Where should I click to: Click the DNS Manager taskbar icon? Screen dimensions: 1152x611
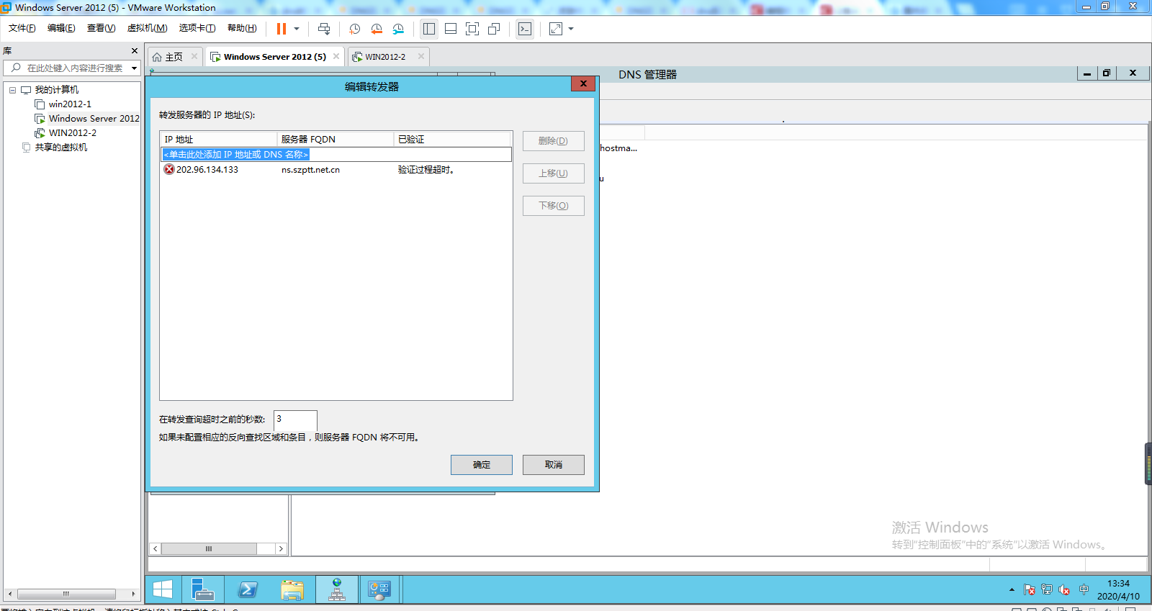[337, 589]
